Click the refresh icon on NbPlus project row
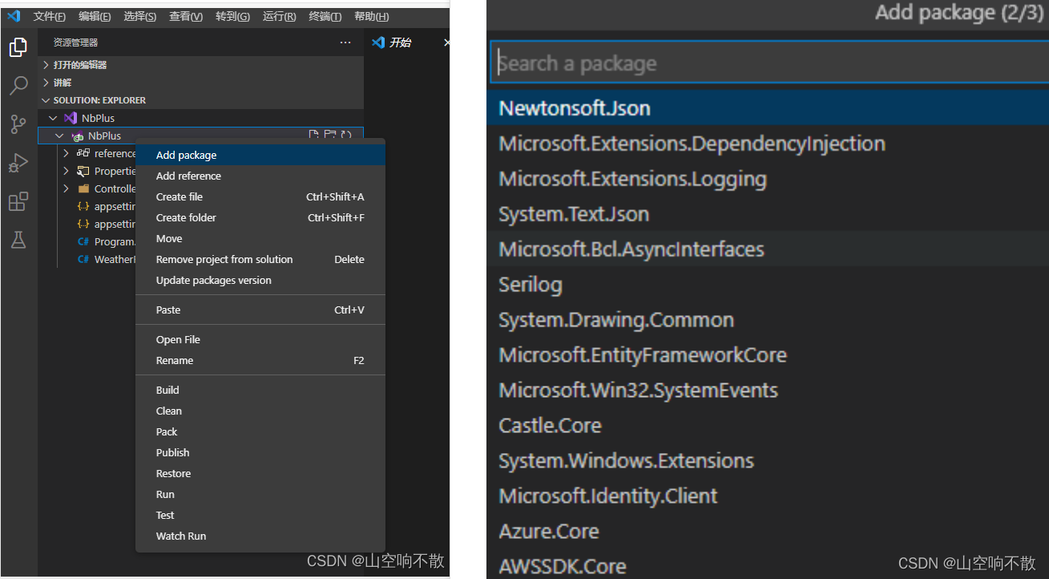The width and height of the screenshot is (1049, 579). point(346,136)
